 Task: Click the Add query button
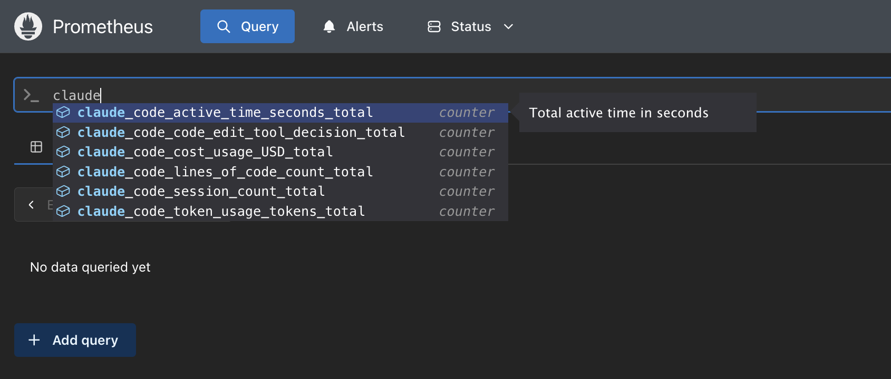[75, 340]
